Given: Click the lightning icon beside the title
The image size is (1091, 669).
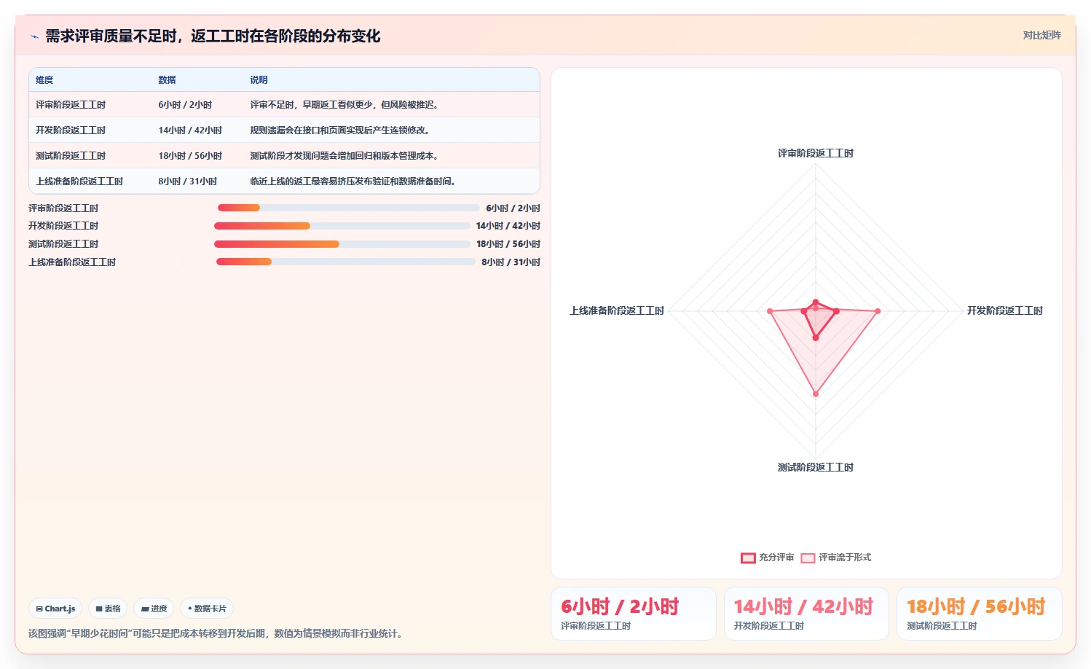Looking at the screenshot, I should click(x=34, y=36).
